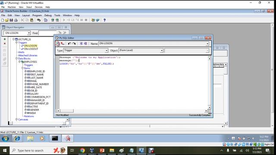This screenshot has width=276, height=155.
Task: Click the Pause debug toolbar icon
Action: tap(82, 20)
